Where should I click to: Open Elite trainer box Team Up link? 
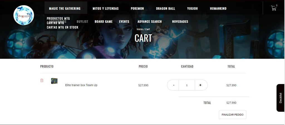81,85
